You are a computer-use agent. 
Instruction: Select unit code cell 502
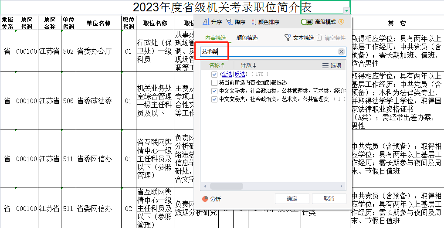click(68, 51)
